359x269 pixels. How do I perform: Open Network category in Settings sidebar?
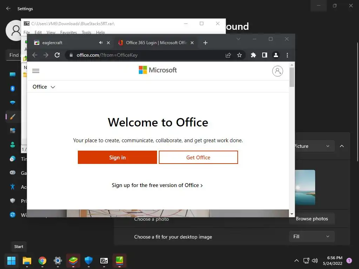coord(13,103)
